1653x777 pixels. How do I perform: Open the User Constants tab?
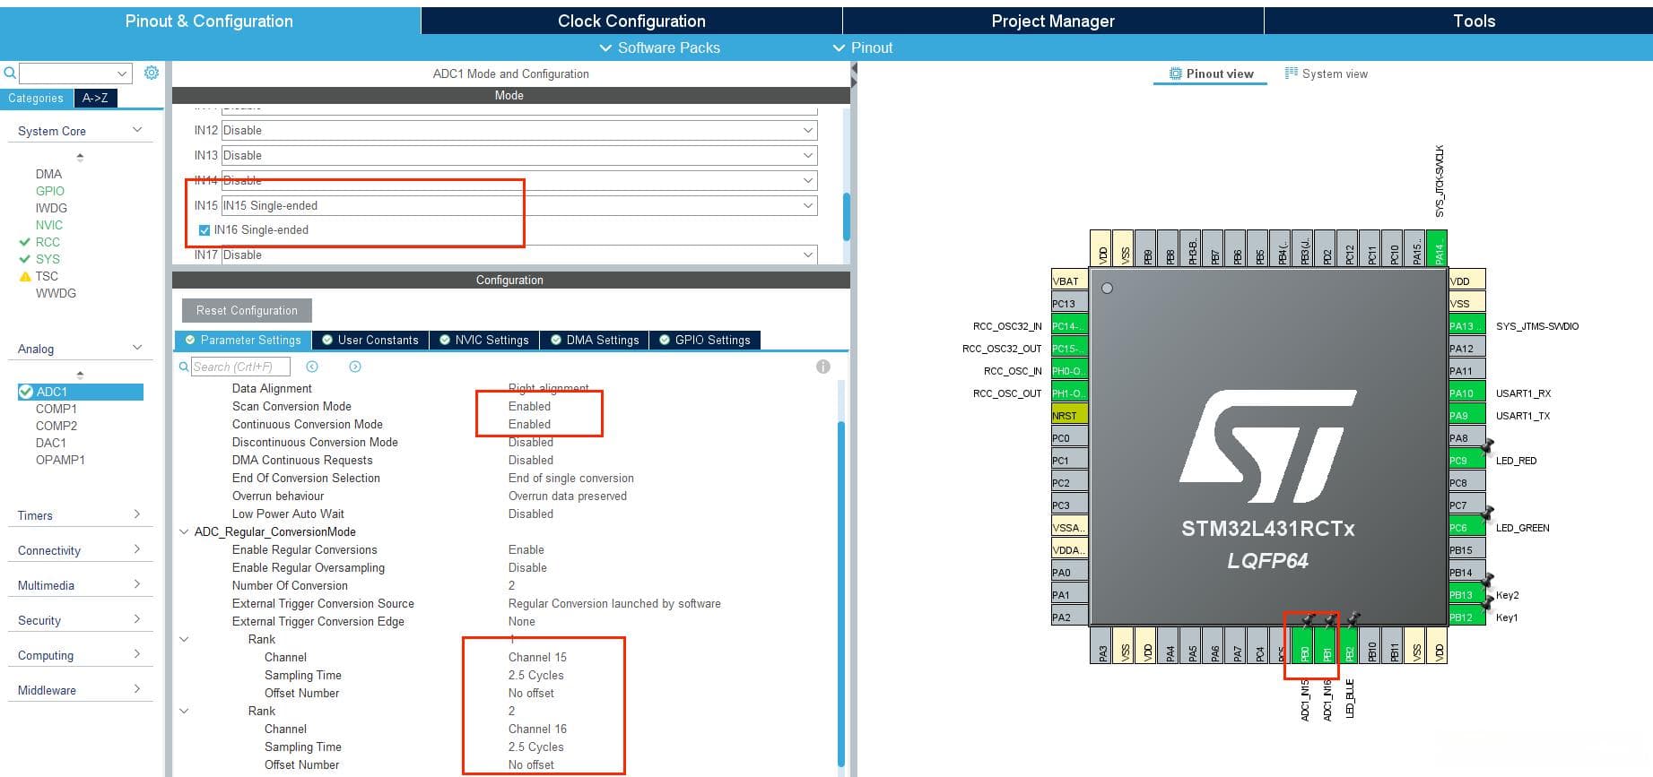coord(370,340)
